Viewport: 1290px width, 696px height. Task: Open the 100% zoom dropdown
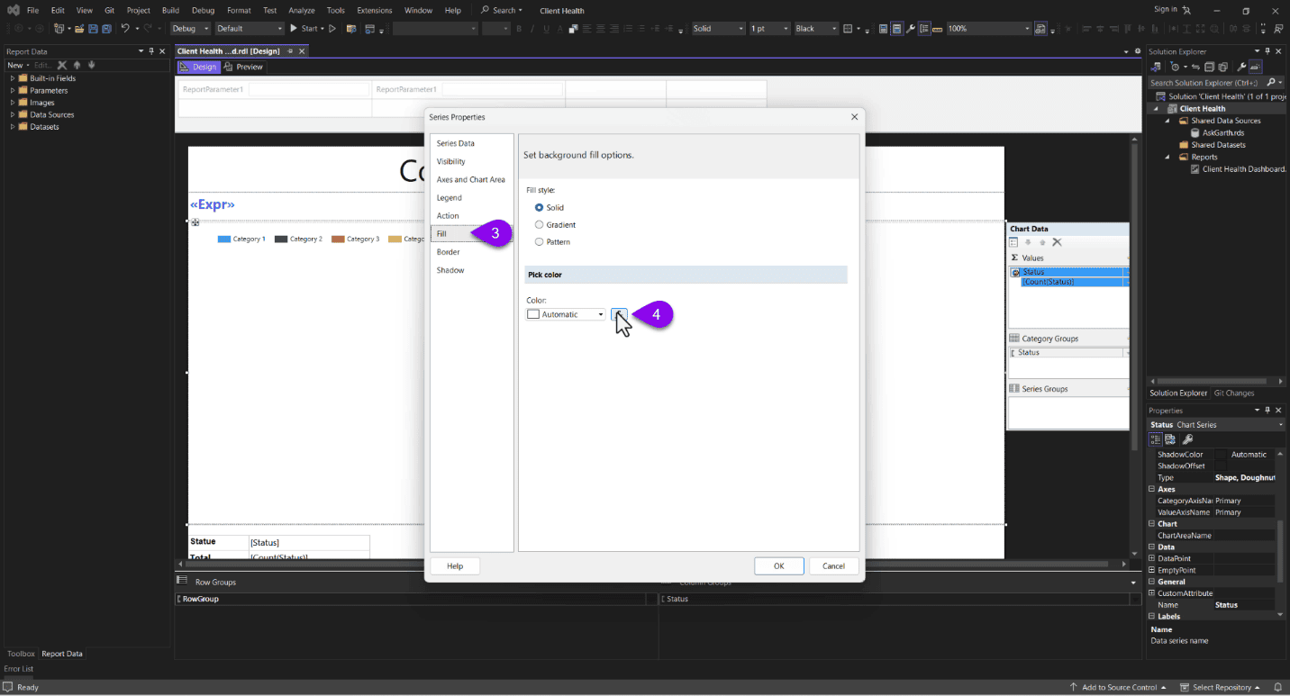point(988,29)
